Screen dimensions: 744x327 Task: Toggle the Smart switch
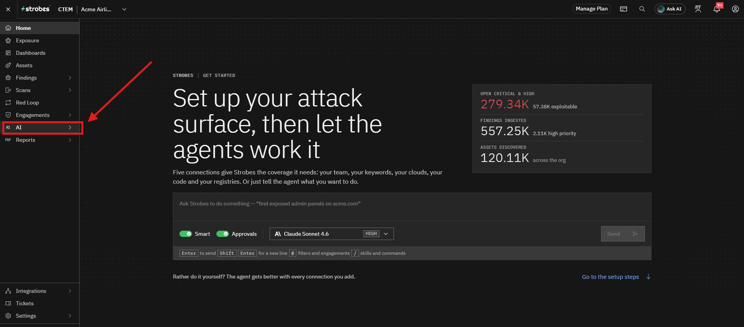[x=186, y=234]
